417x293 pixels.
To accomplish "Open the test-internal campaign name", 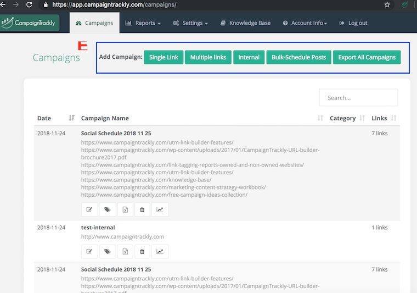I will coord(98,228).
